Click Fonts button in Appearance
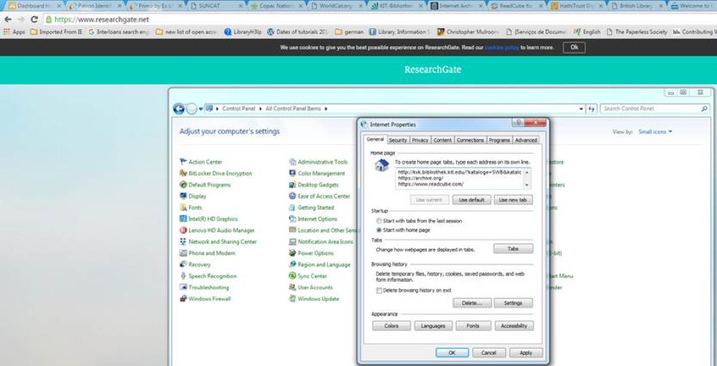Image resolution: width=717 pixels, height=366 pixels. point(473,326)
